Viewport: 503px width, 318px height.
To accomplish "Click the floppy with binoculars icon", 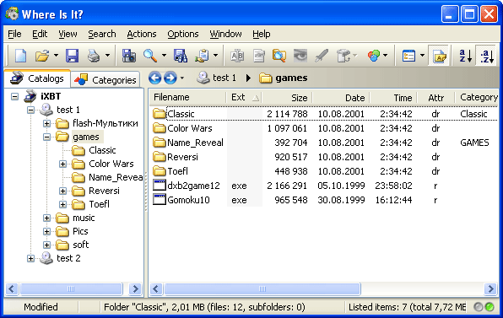I will tap(181, 56).
